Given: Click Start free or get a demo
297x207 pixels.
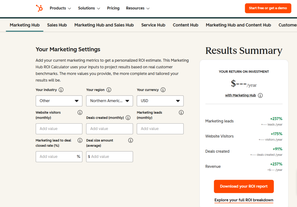Looking at the screenshot, I should (x=268, y=8).
